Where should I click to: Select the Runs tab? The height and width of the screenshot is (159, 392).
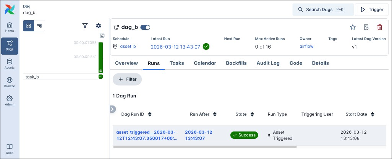click(154, 63)
